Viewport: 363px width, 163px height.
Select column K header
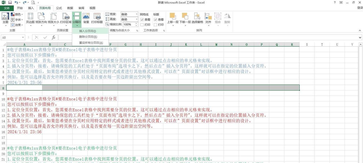point(186,44)
